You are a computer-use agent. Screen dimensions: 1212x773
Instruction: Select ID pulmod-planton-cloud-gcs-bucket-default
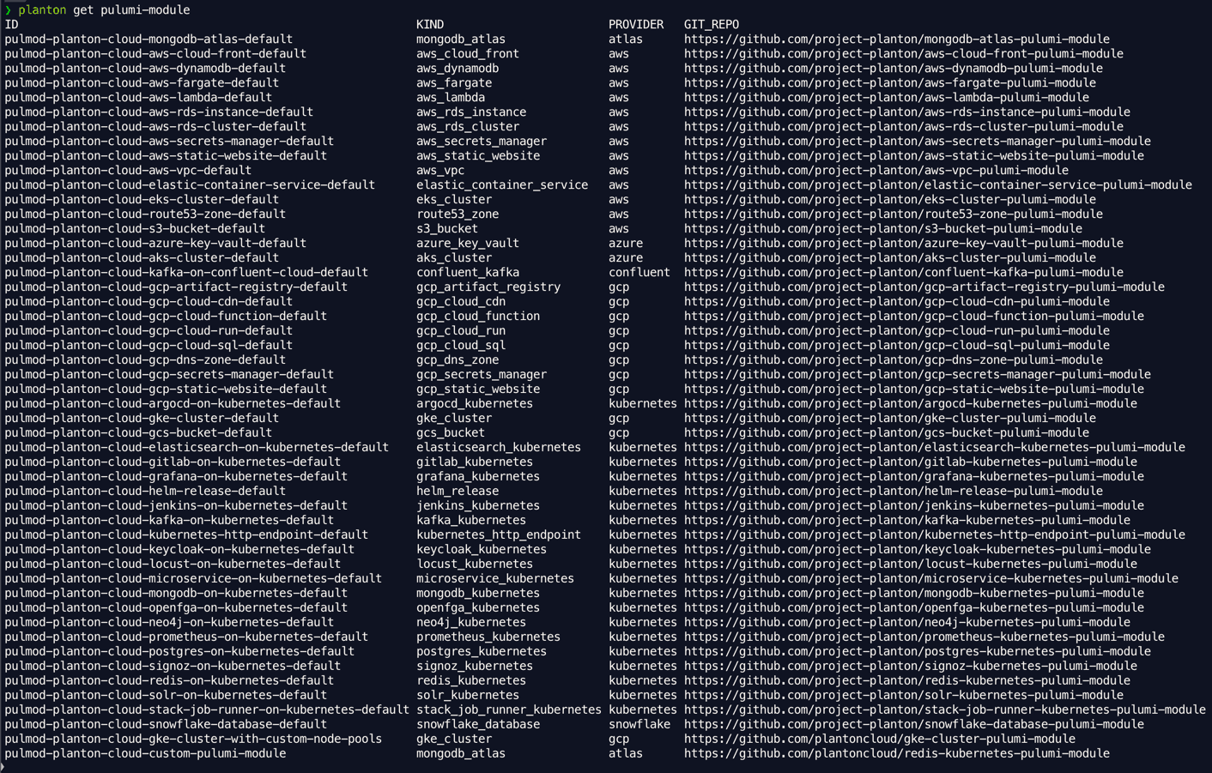click(x=138, y=432)
